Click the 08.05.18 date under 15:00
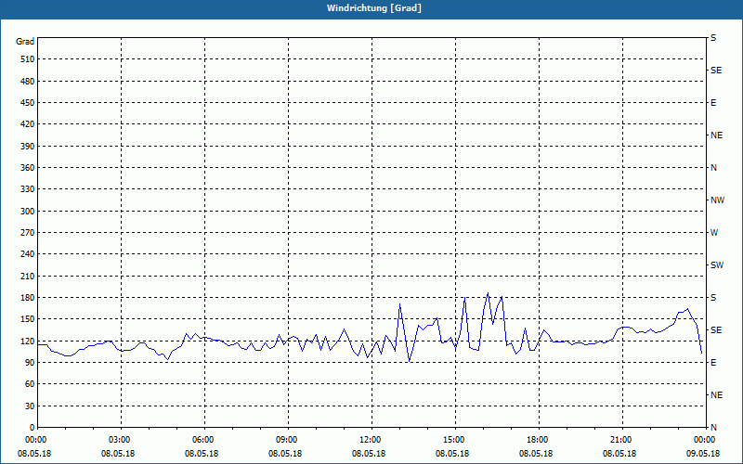The height and width of the screenshot is (464, 743). [x=452, y=454]
